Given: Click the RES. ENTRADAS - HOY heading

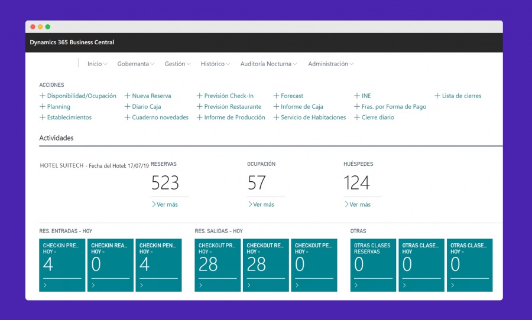Looking at the screenshot, I should click(66, 231).
